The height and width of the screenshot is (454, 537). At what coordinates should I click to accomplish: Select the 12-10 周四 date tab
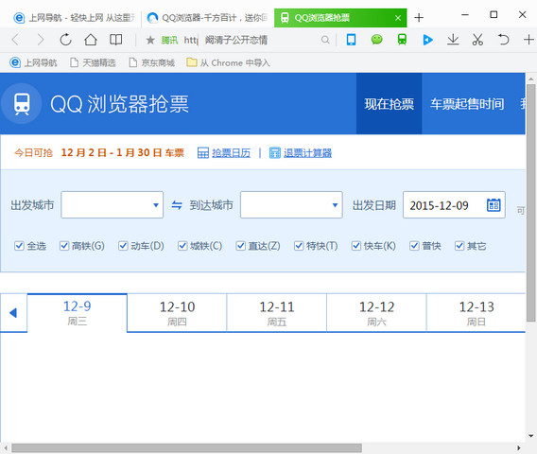[177, 313]
